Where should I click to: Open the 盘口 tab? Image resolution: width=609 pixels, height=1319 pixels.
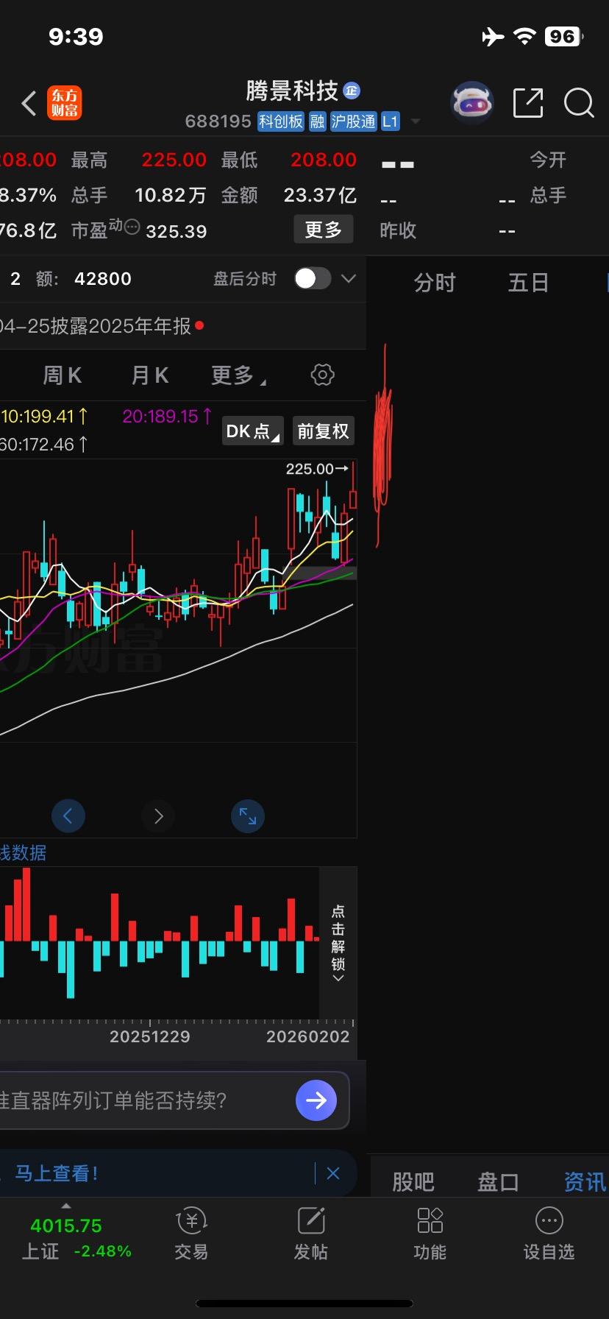tap(499, 1182)
